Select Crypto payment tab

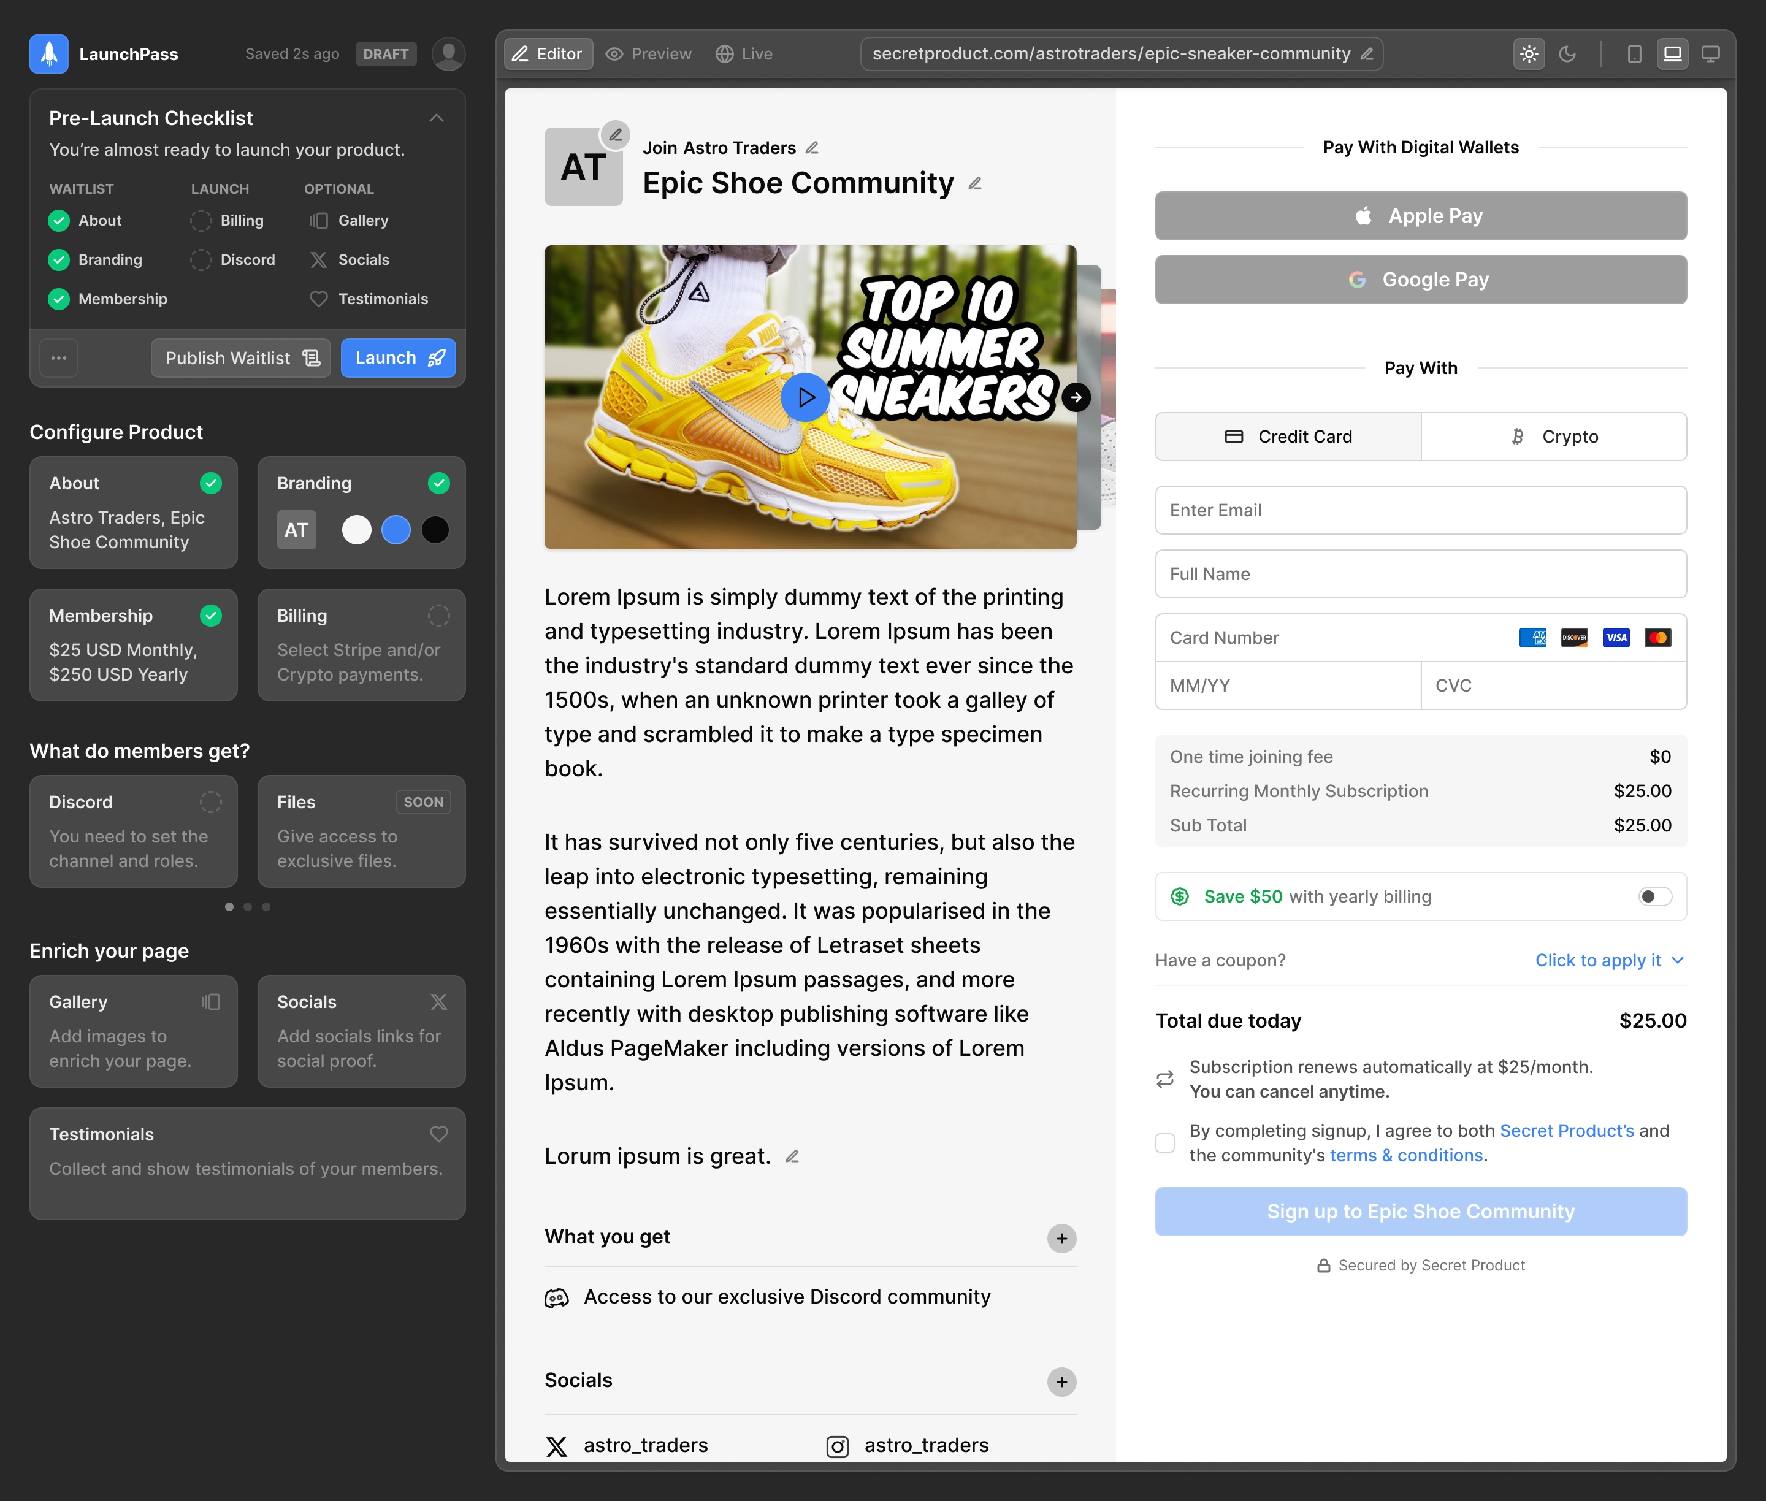[1554, 437]
